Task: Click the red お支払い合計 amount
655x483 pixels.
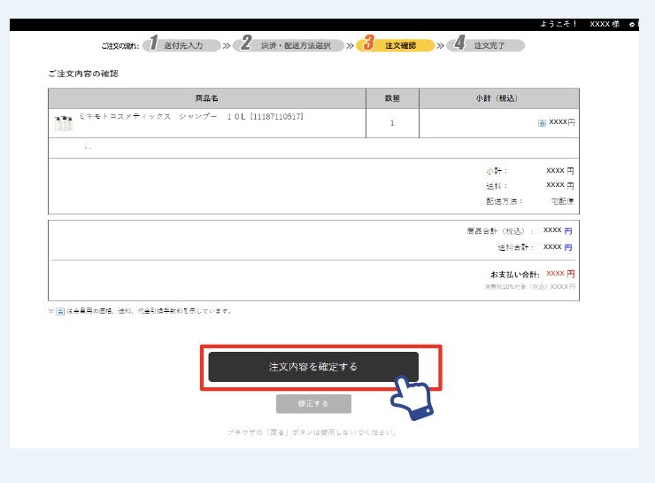Action: [560, 274]
